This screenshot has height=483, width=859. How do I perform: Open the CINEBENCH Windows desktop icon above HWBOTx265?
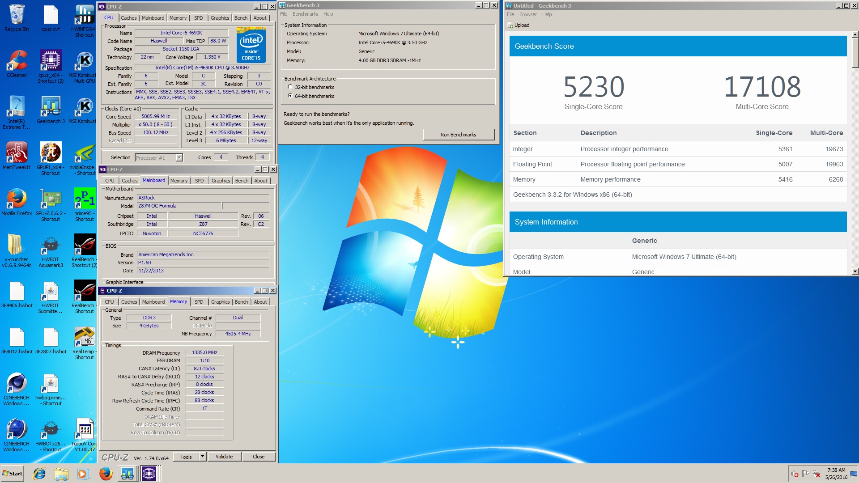click(x=17, y=389)
